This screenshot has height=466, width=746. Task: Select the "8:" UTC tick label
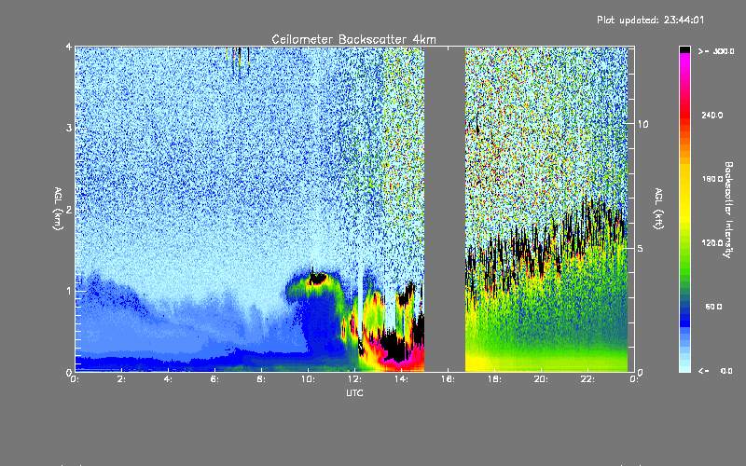pos(261,379)
